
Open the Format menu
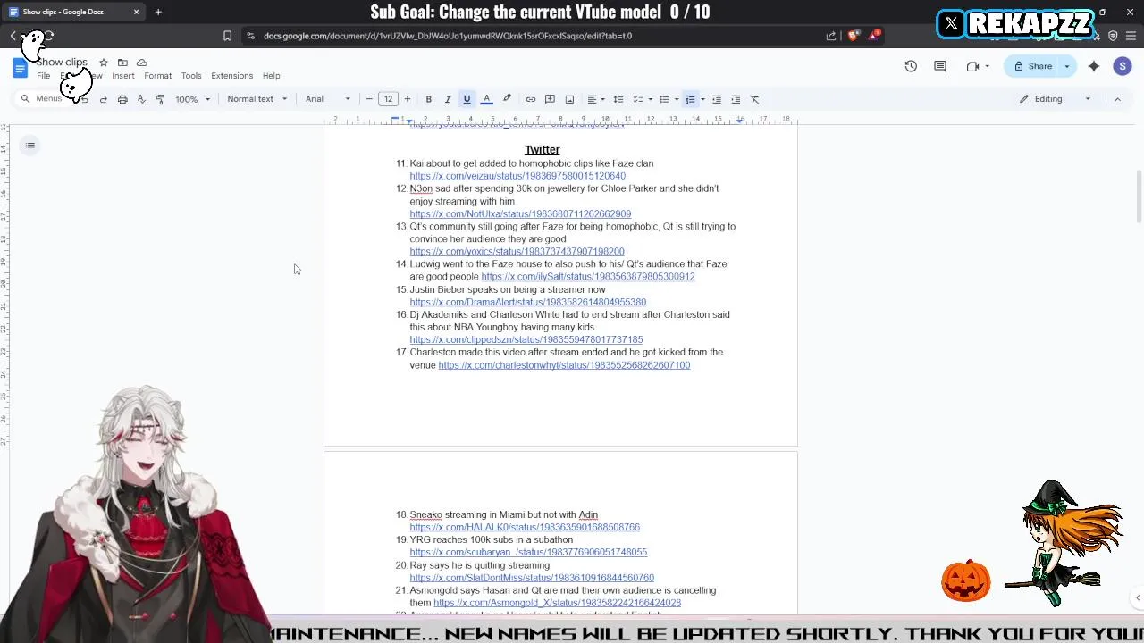157,76
